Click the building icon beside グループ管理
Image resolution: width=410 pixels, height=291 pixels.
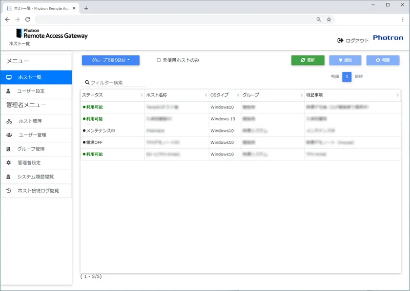coord(9,149)
